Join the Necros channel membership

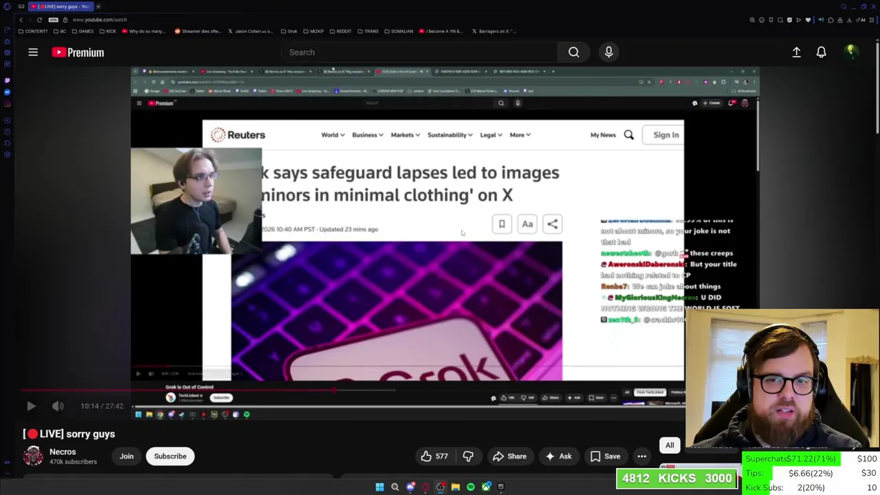pyautogui.click(x=126, y=456)
